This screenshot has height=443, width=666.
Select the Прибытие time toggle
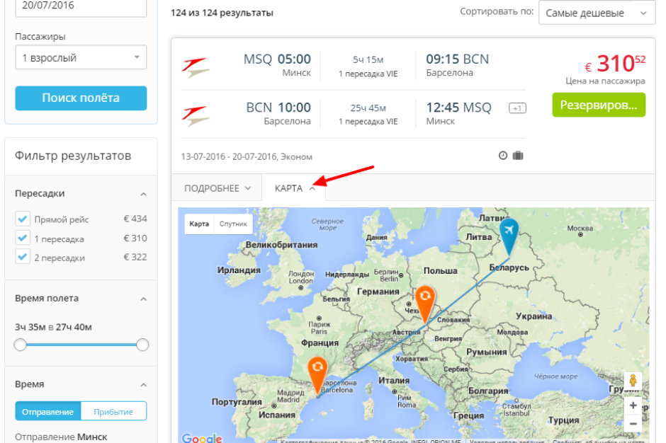click(x=113, y=411)
